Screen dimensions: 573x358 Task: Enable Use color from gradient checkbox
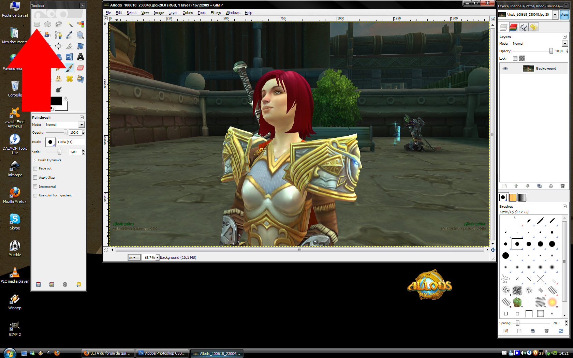(x=35, y=195)
